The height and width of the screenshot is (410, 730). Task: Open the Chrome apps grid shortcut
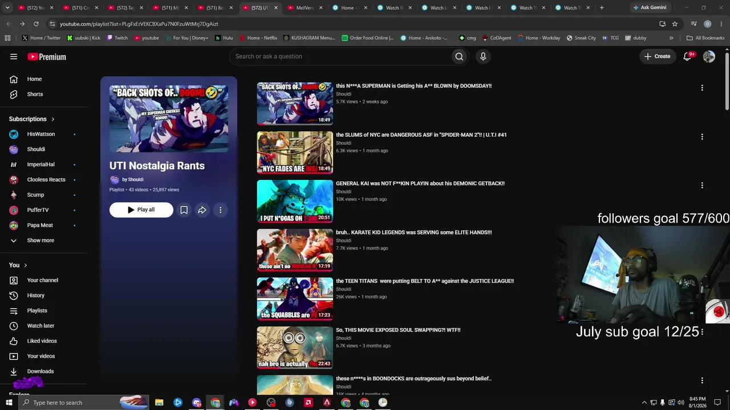[7, 38]
